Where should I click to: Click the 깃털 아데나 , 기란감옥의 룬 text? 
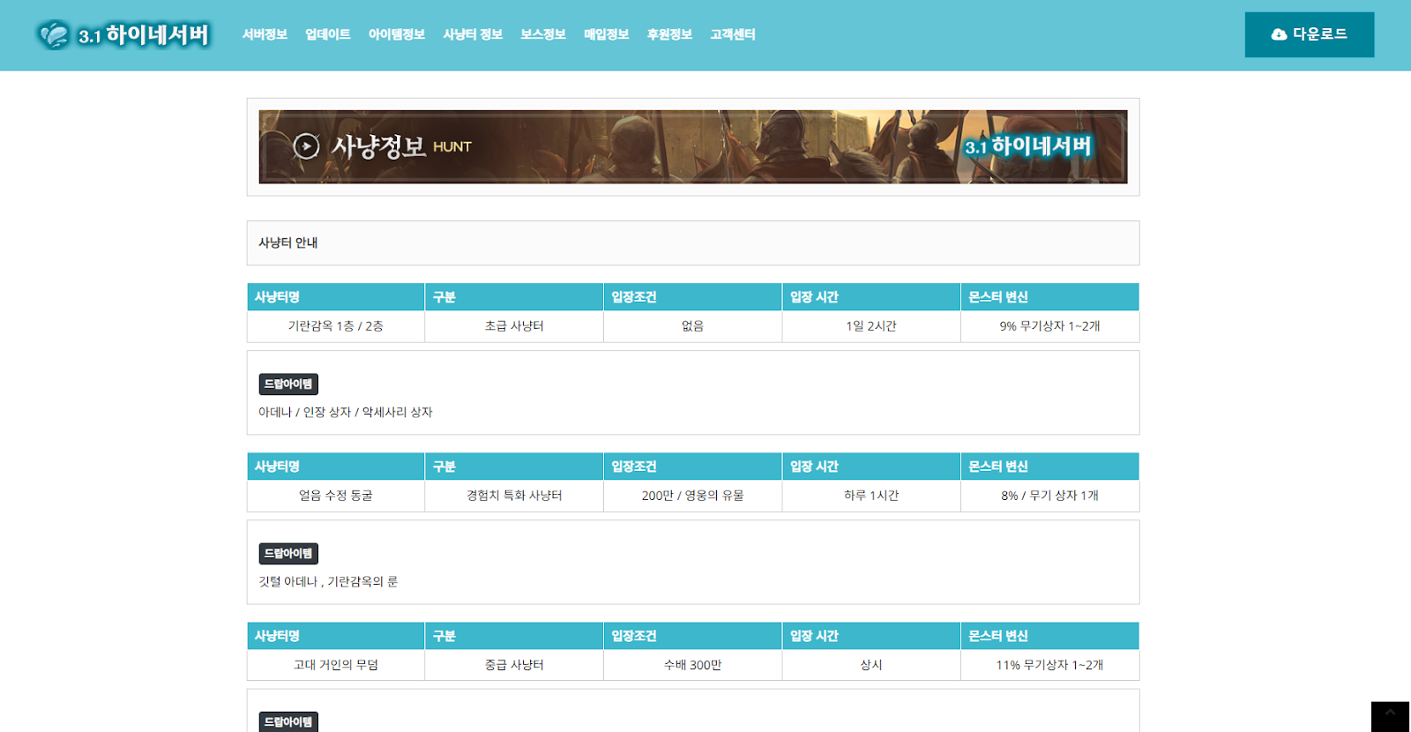pyautogui.click(x=328, y=581)
